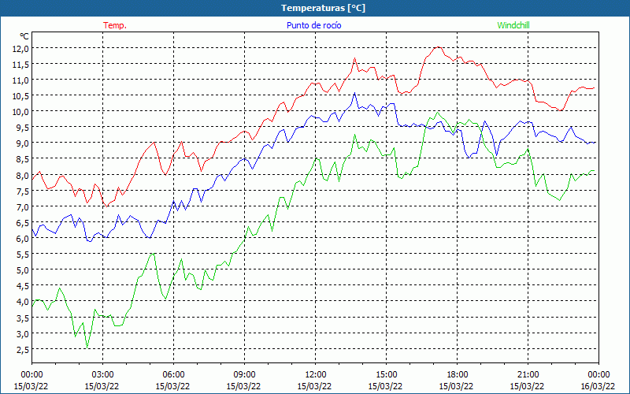Click the 7,0 value on the y-axis
This screenshot has width=630, height=394.
tap(23, 206)
